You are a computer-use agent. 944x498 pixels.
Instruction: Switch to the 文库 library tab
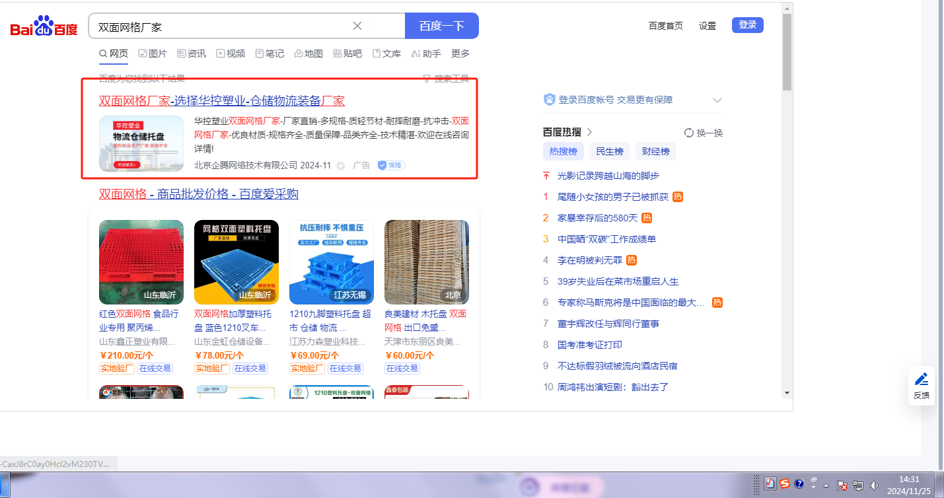click(386, 53)
